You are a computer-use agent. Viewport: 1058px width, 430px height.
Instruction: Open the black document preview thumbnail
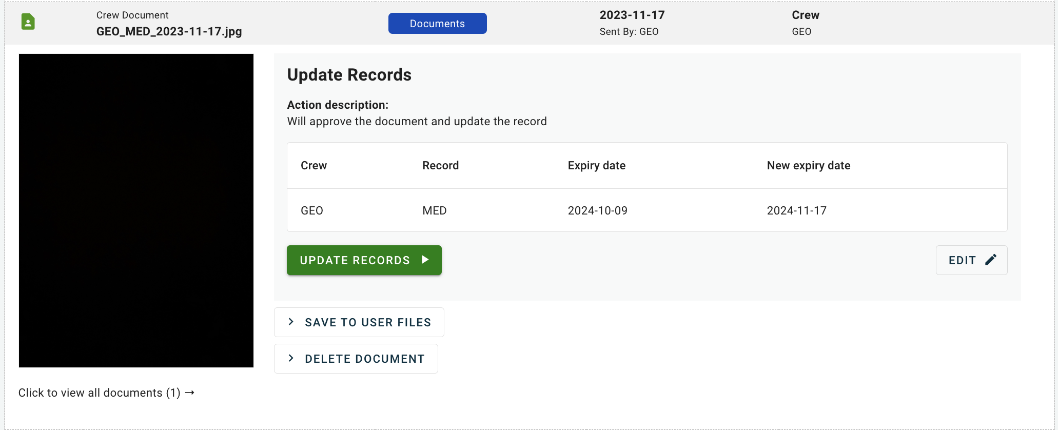pos(136,210)
